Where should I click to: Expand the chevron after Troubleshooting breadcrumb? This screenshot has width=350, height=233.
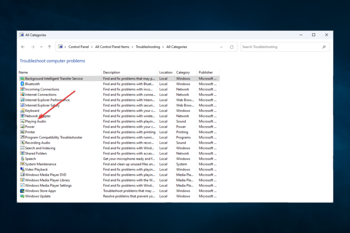[x=163, y=47]
